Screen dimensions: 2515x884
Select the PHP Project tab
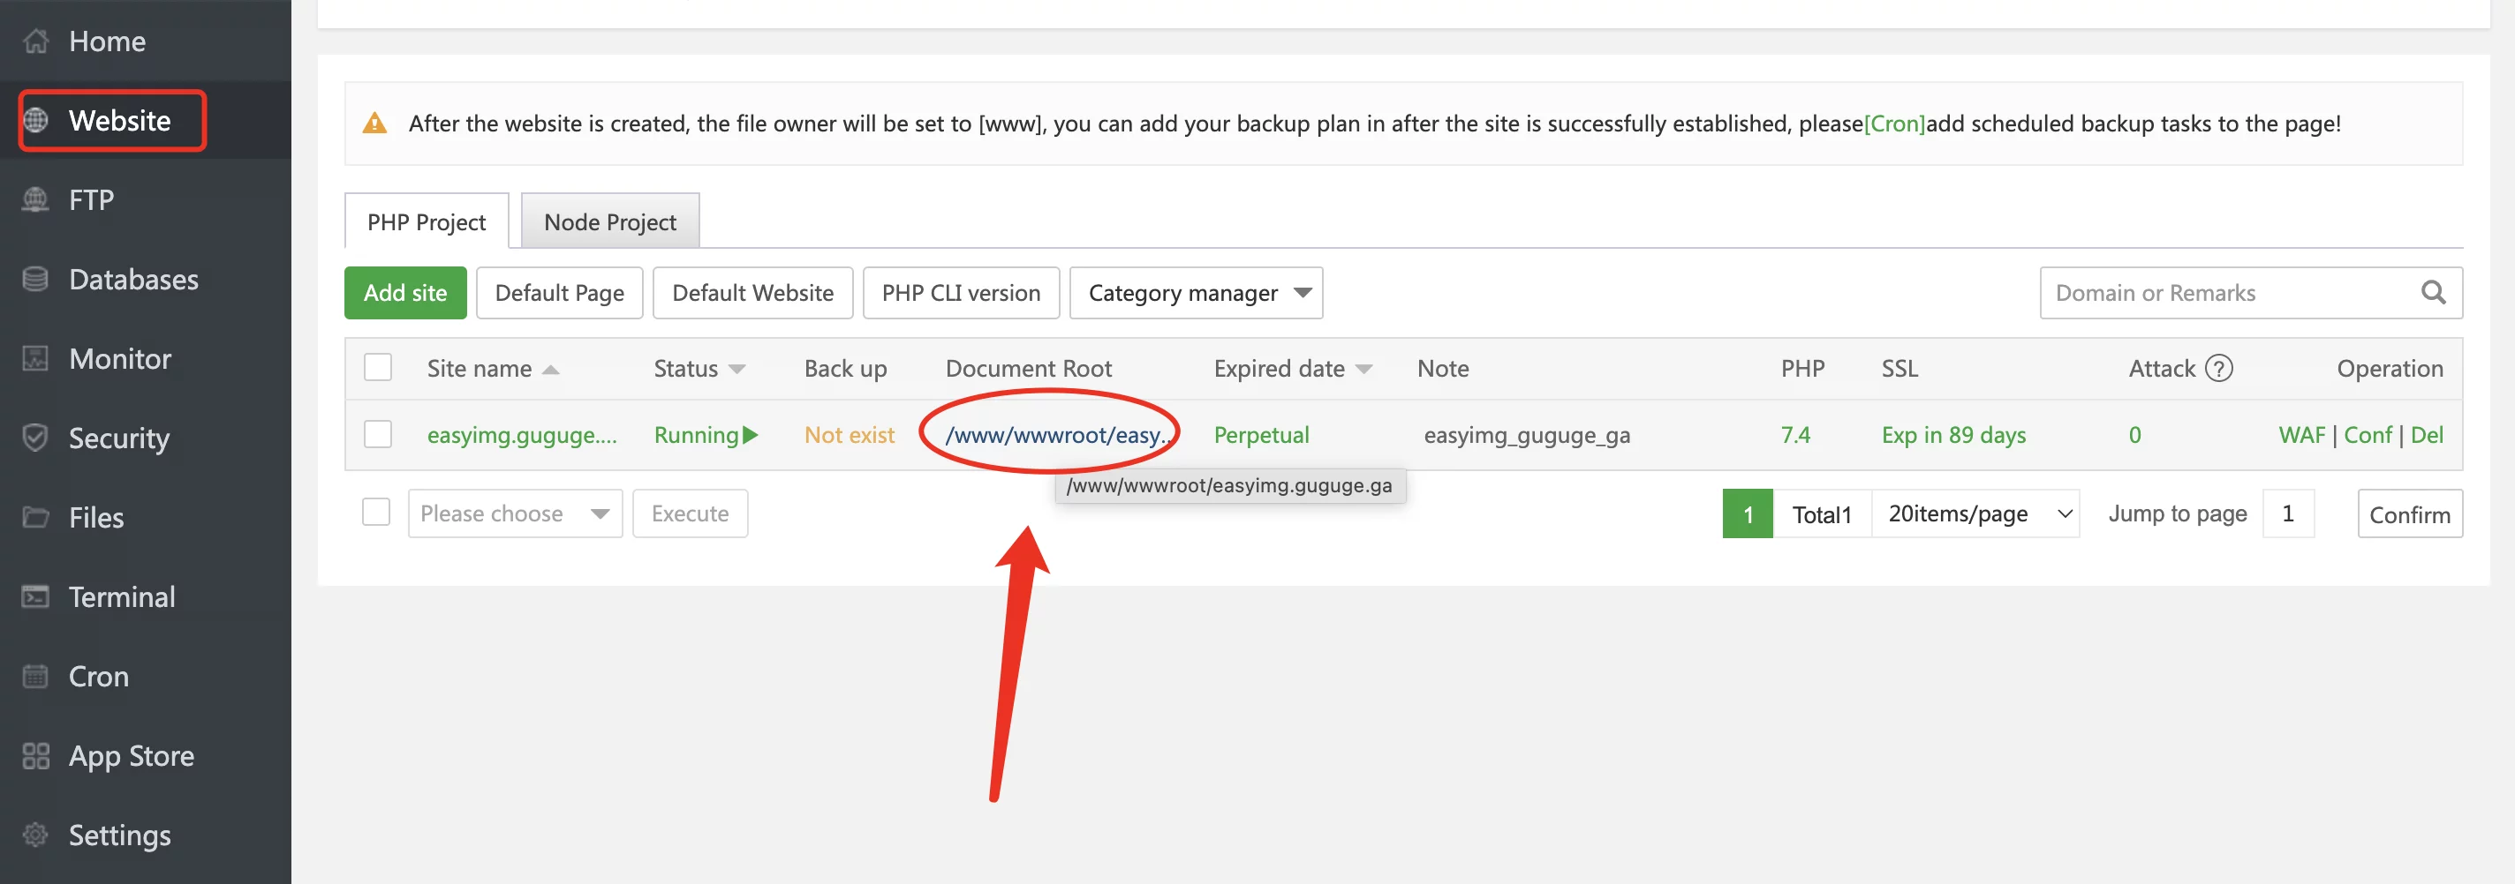pyautogui.click(x=426, y=221)
